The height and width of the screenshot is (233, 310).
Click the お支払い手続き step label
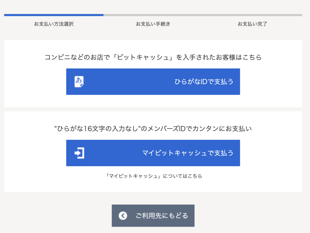pos(153,24)
